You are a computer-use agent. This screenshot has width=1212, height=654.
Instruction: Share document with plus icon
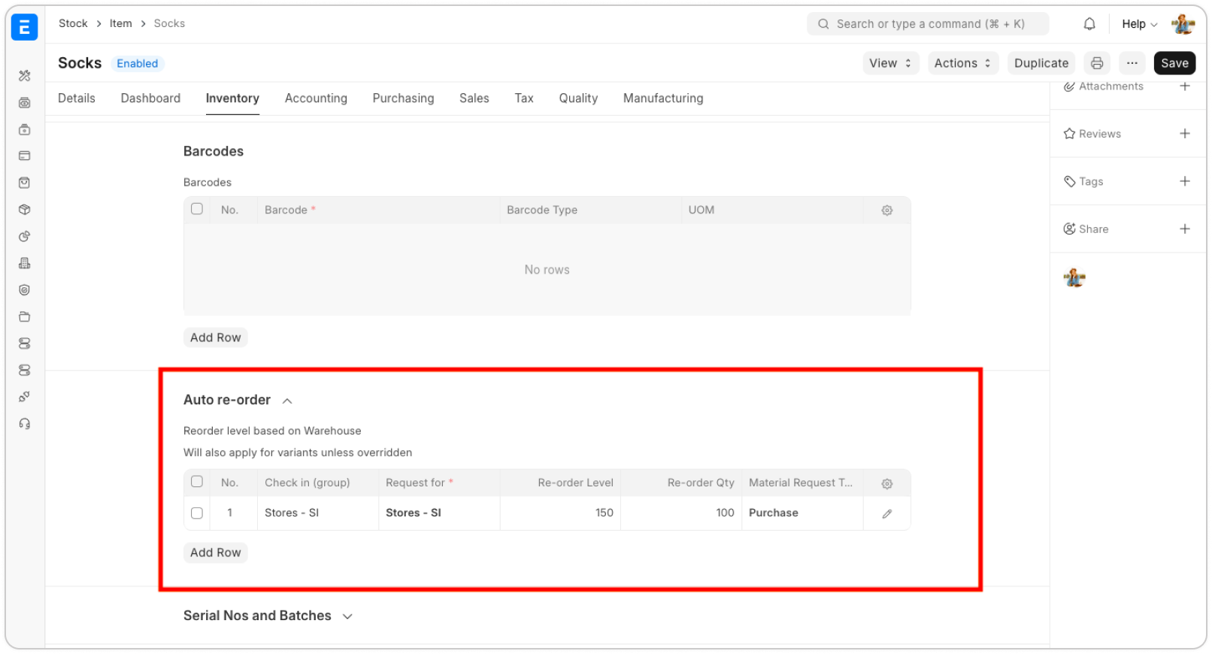[1185, 229]
